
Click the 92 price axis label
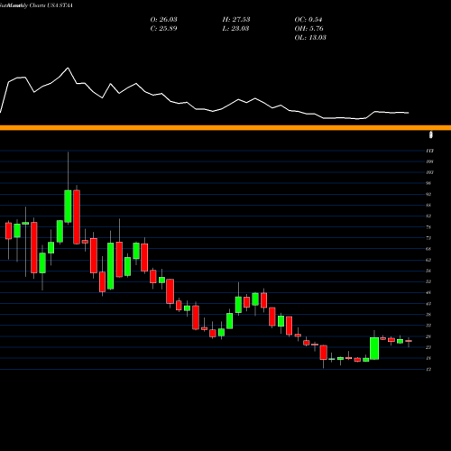pos(428,194)
